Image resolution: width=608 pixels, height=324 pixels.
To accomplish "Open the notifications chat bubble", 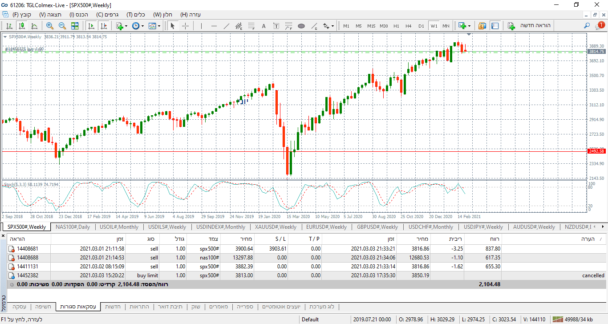I will tap(600, 26).
